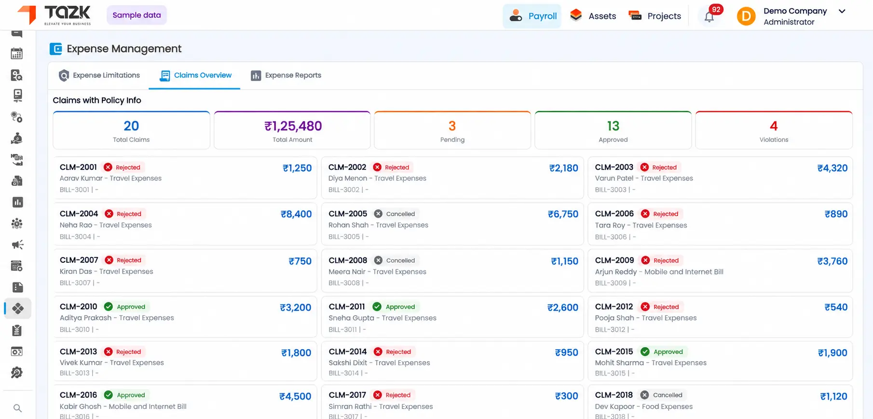Open the Projects module
Screen dimensions: 873x419
(x=655, y=16)
